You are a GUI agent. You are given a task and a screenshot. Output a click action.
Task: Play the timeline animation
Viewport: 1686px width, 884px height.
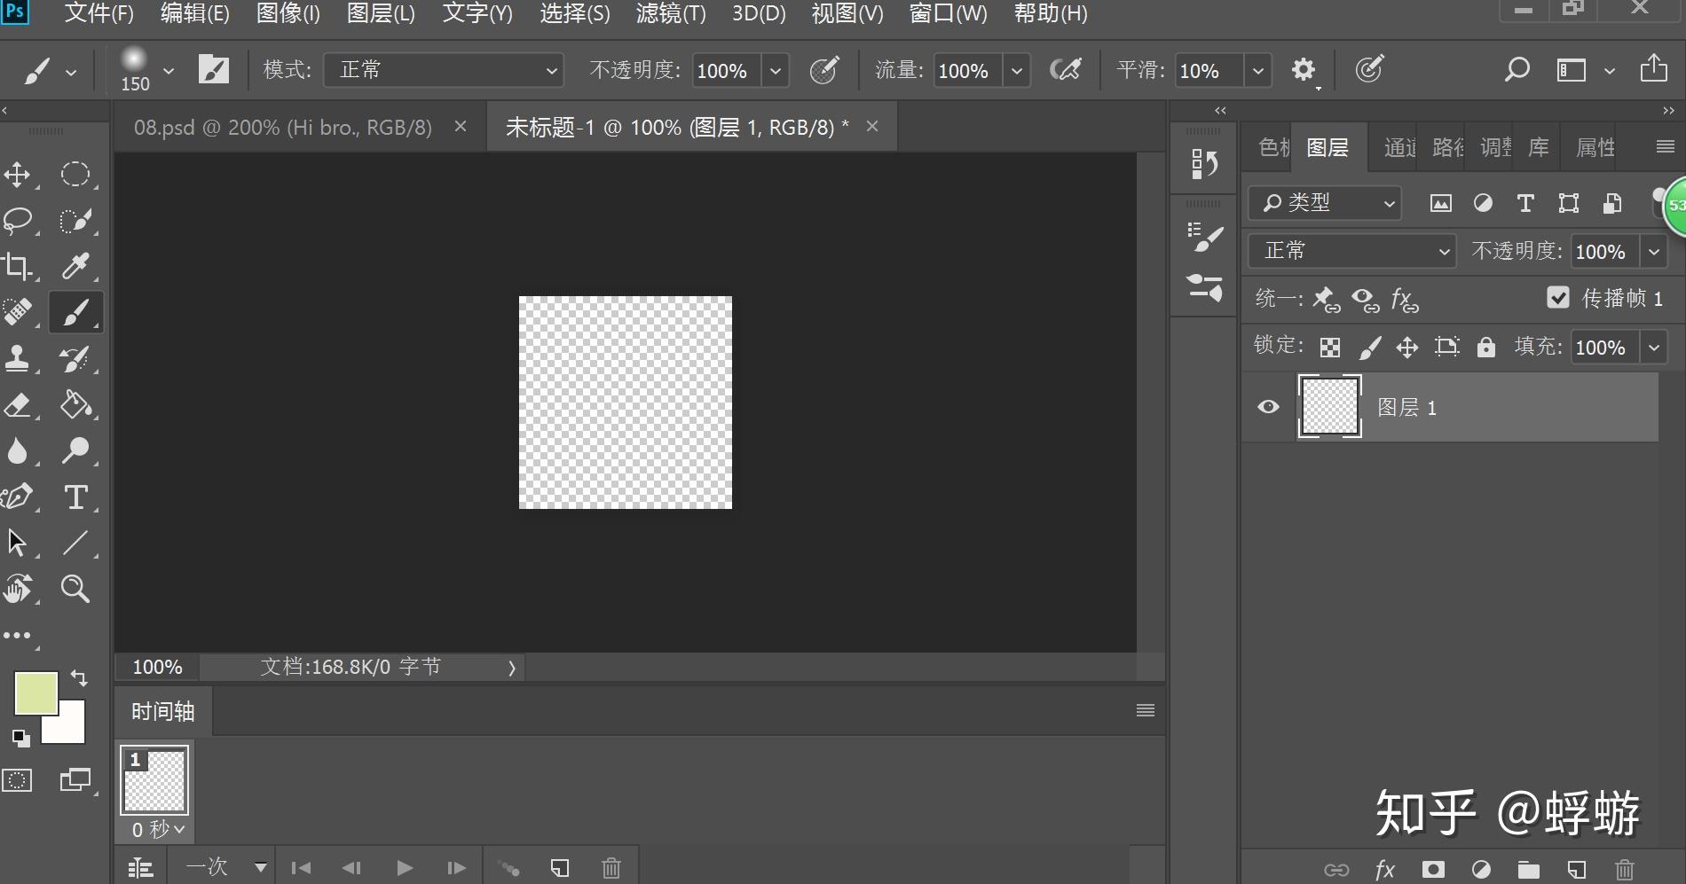[x=405, y=868]
